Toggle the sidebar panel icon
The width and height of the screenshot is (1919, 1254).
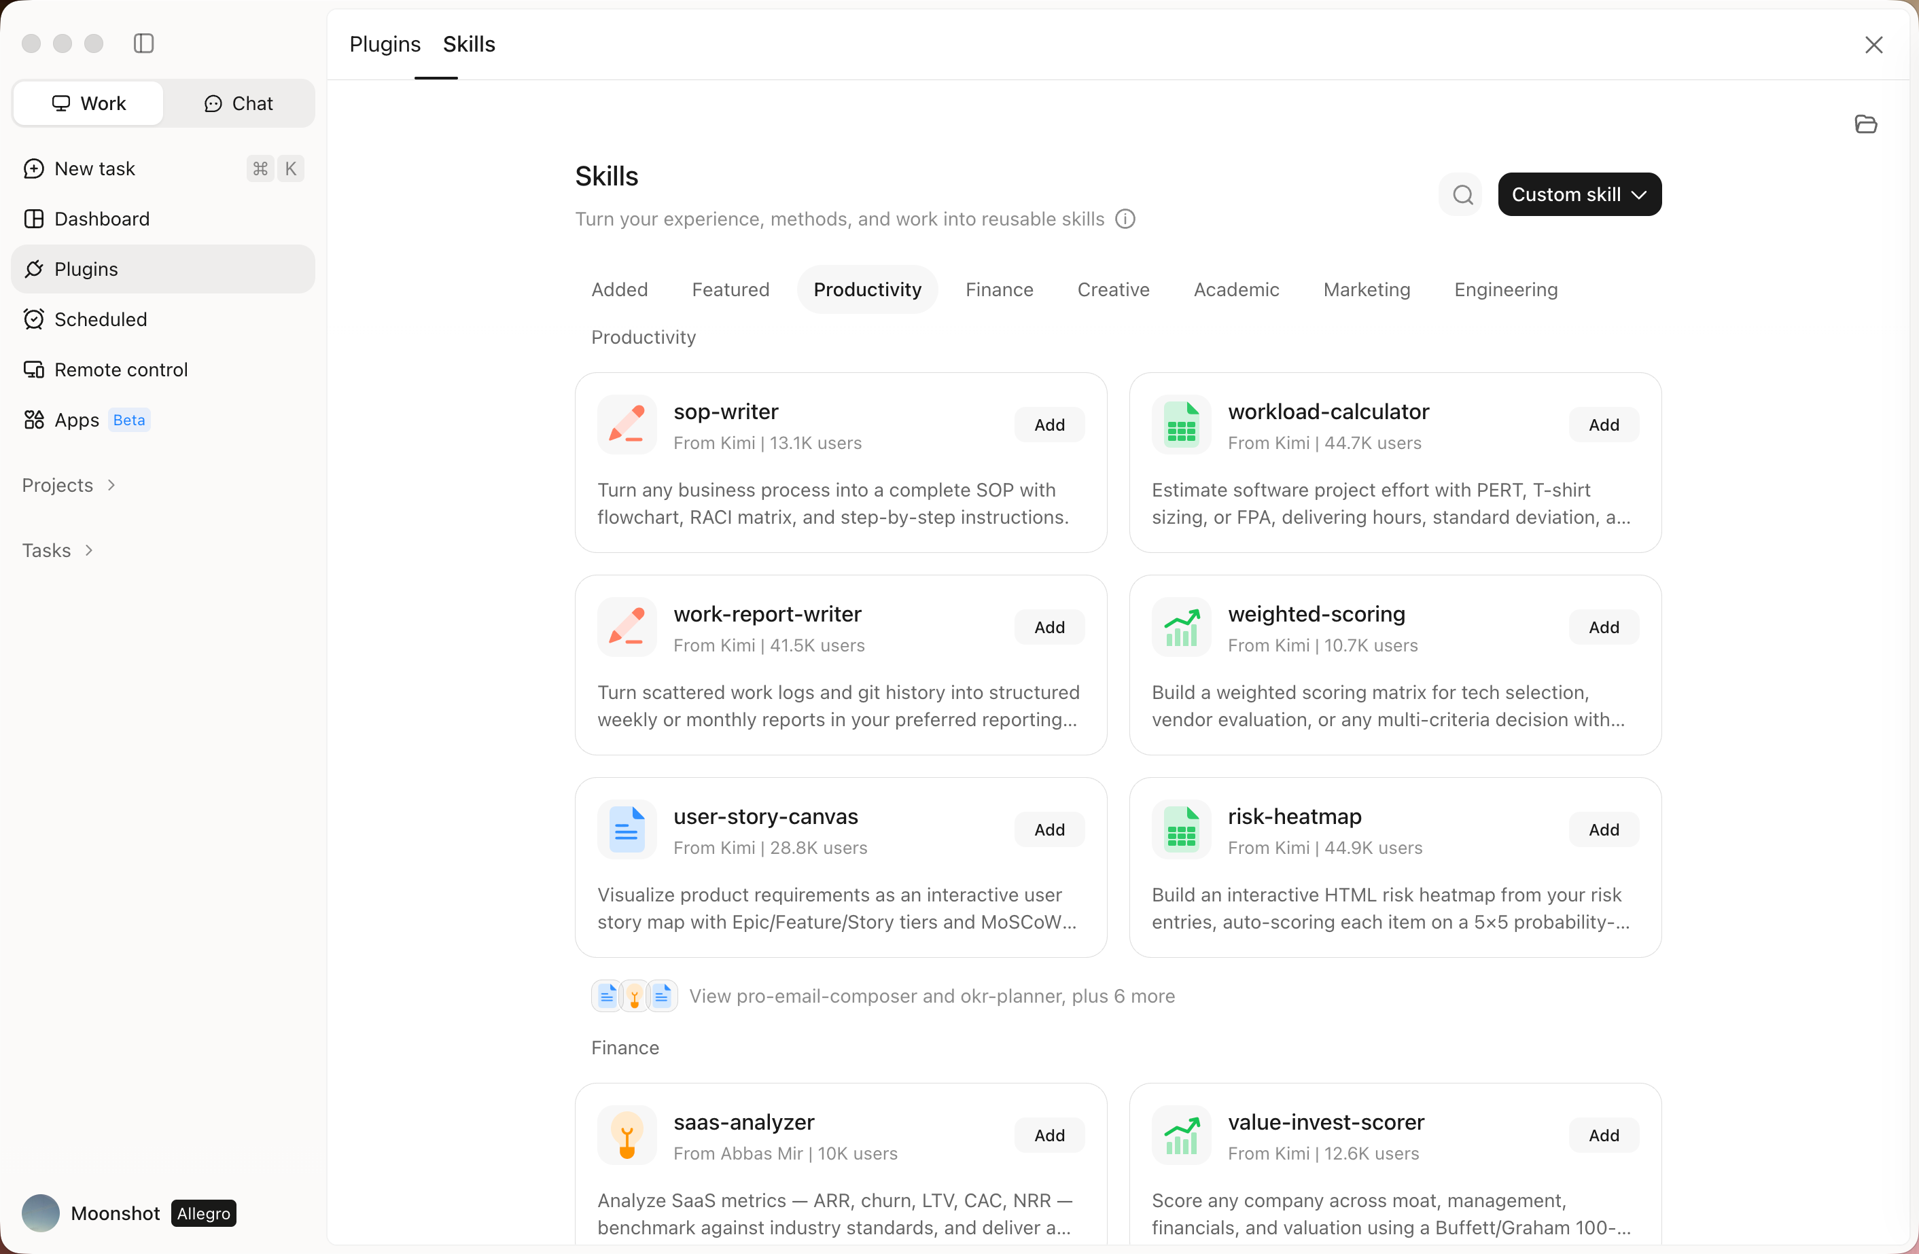[x=143, y=43]
